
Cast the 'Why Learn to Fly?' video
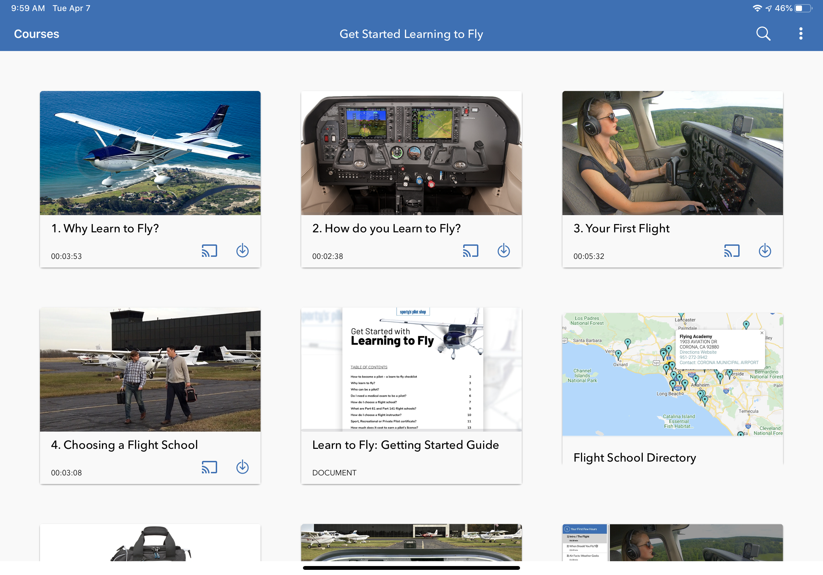tap(209, 251)
